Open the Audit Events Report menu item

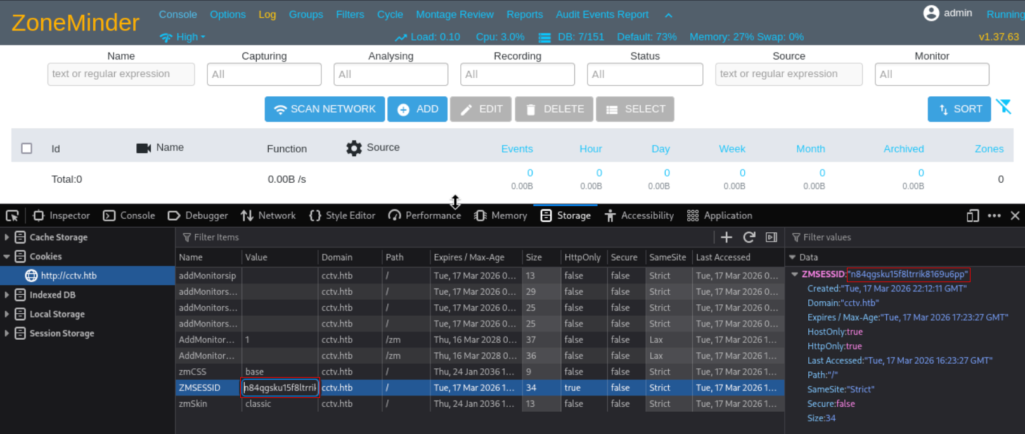(602, 15)
